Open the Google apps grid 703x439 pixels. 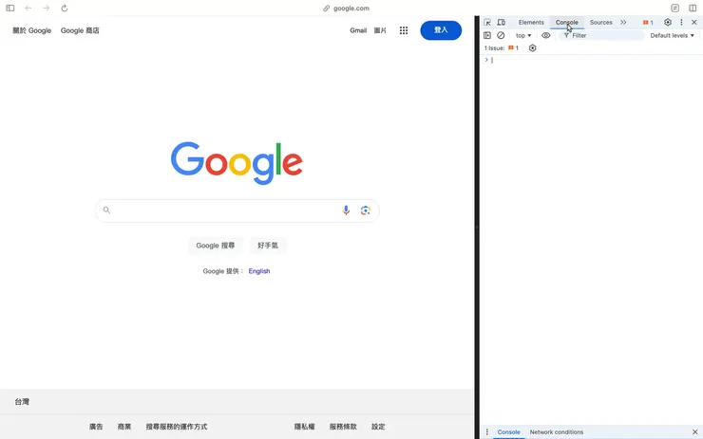[x=404, y=30]
